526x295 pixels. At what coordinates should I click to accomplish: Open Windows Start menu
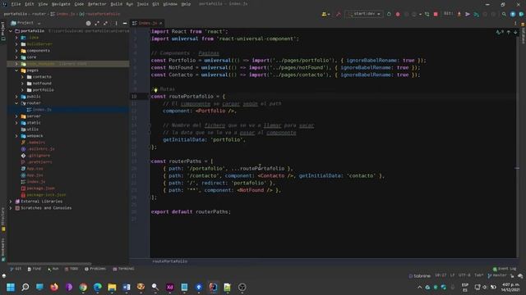pos(11,287)
